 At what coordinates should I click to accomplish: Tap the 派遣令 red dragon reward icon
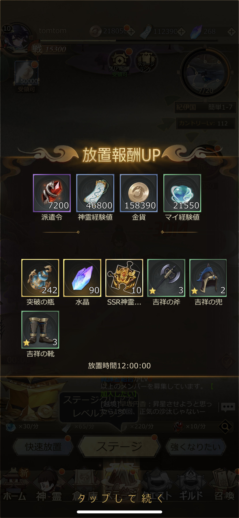(52, 193)
